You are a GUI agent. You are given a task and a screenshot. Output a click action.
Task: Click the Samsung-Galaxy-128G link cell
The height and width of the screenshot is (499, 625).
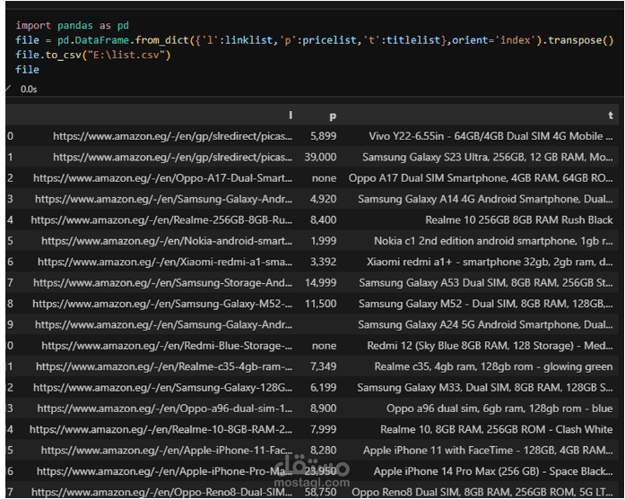[162, 388]
